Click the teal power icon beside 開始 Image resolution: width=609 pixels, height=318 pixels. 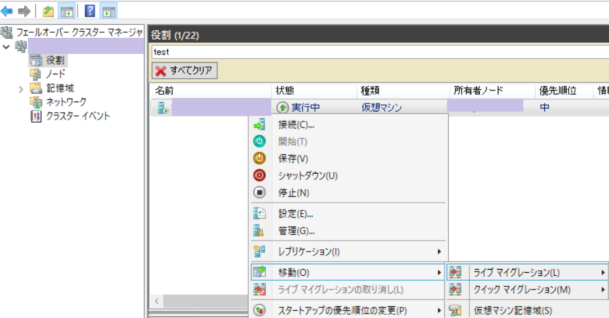[x=259, y=141]
